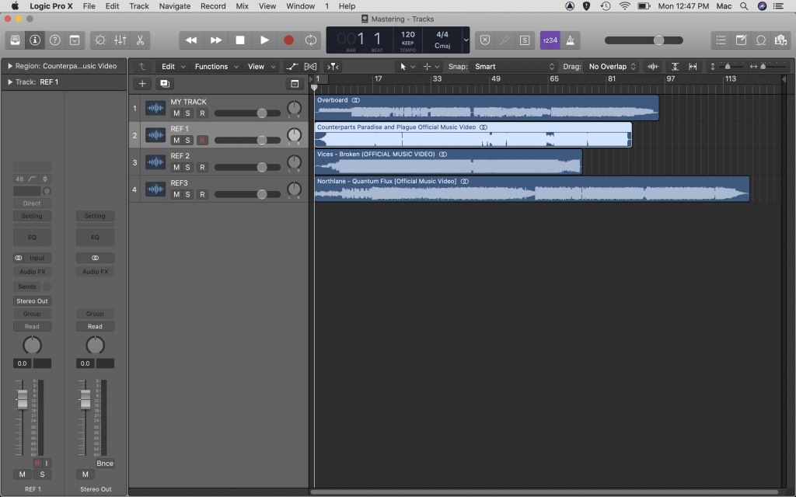
Task: Open the Smart Controls icon
Action: point(101,40)
